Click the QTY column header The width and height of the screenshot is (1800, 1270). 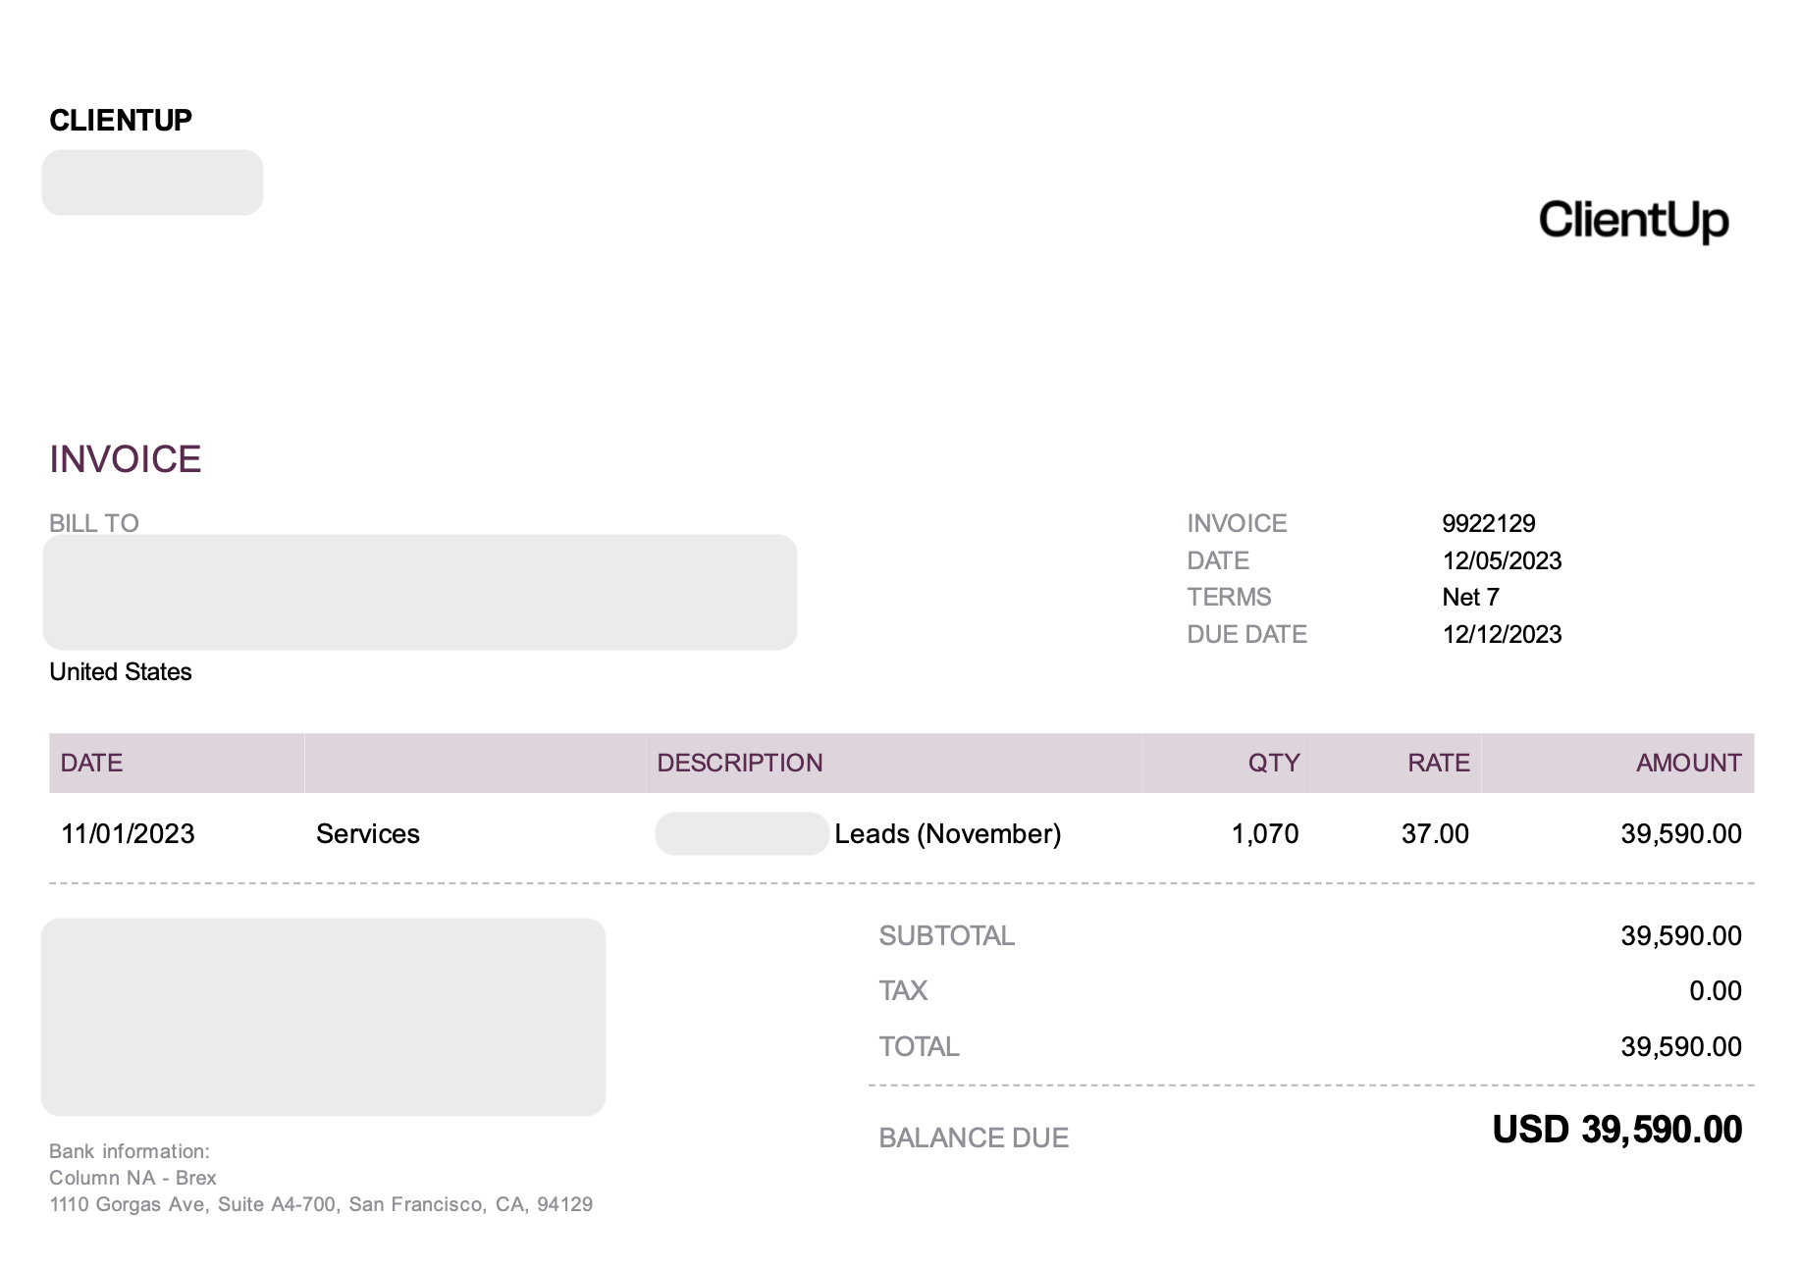(x=1273, y=763)
